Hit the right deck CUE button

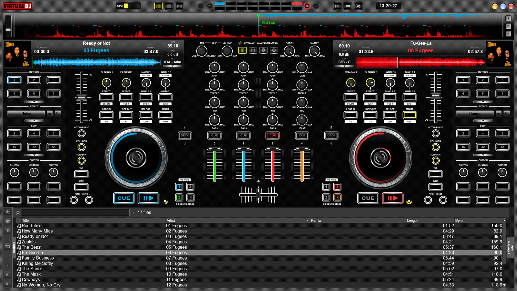(368, 198)
